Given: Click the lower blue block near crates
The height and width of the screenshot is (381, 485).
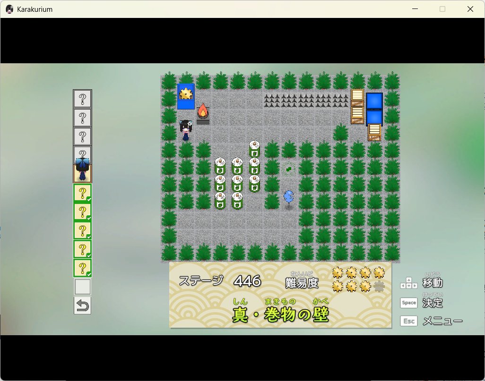Looking at the screenshot, I should pyautogui.click(x=374, y=118).
